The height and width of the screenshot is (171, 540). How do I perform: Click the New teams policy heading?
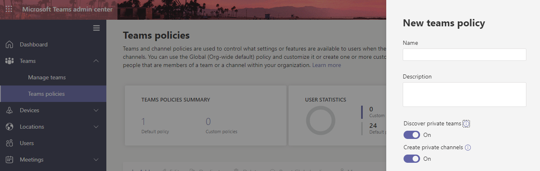[444, 23]
